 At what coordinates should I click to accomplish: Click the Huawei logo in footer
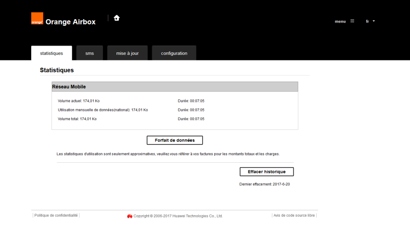(x=129, y=216)
